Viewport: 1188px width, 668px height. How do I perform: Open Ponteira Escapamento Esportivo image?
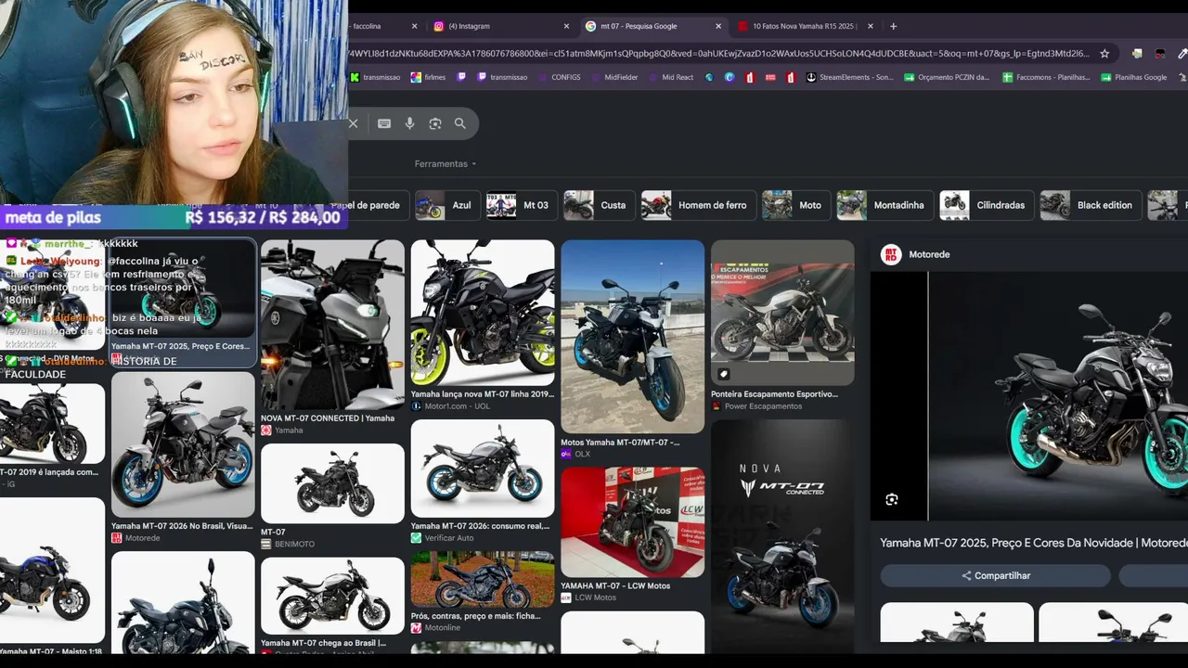782,313
